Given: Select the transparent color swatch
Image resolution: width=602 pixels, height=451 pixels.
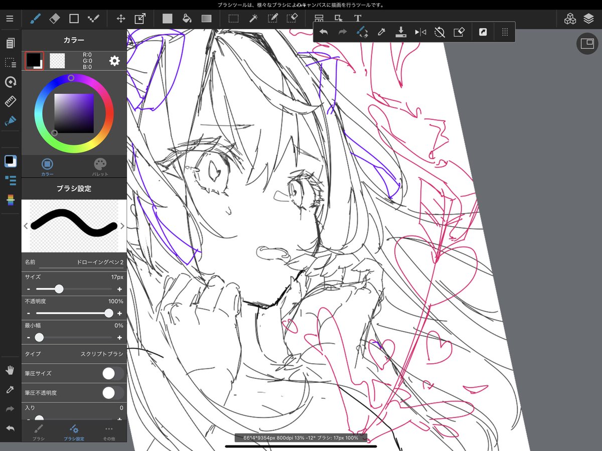Looking at the screenshot, I should [58, 61].
